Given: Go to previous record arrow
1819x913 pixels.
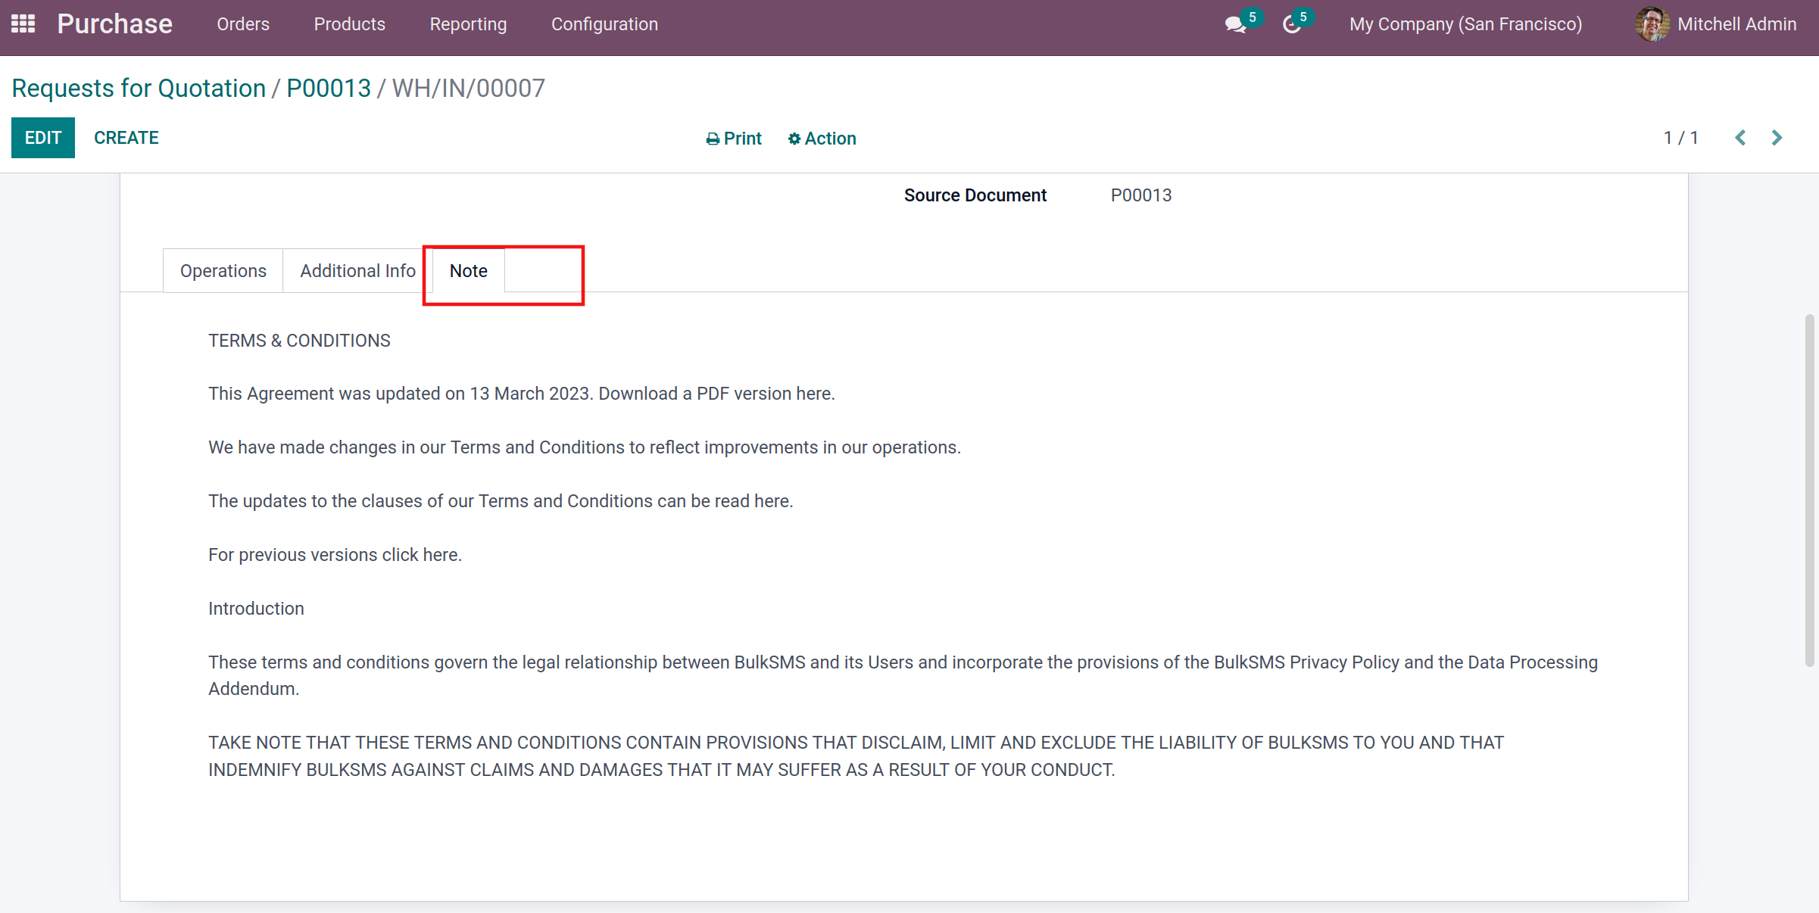Looking at the screenshot, I should [x=1740, y=138].
